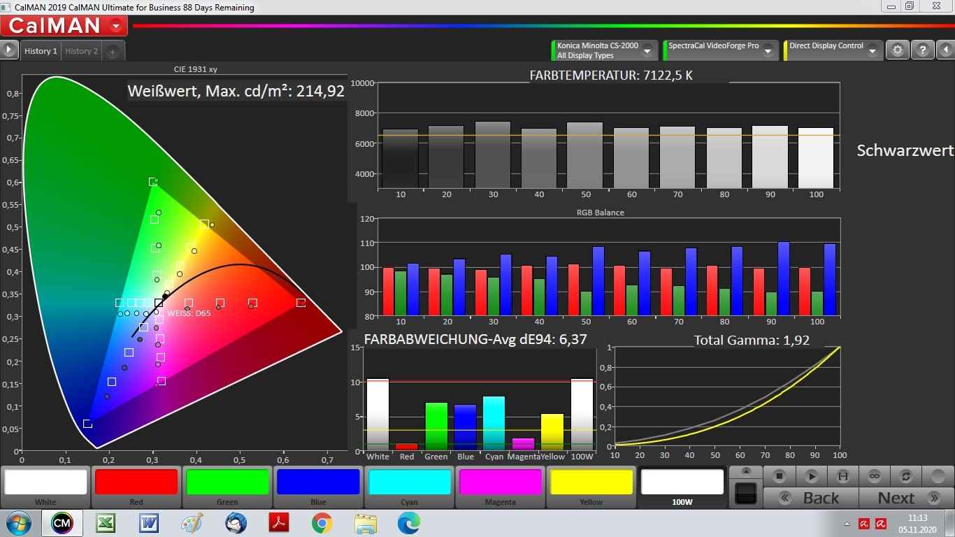Open Windows Explorer from the taskbar
The height and width of the screenshot is (537, 955).
[365, 523]
